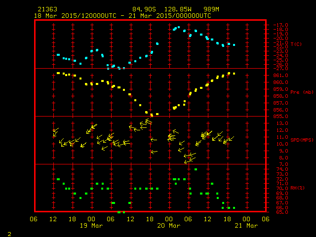Click the 67.0 humidity tick label
316x237 pixels.
282,203
